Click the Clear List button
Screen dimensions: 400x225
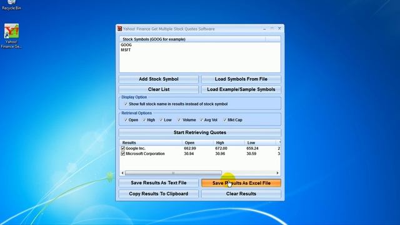159,89
